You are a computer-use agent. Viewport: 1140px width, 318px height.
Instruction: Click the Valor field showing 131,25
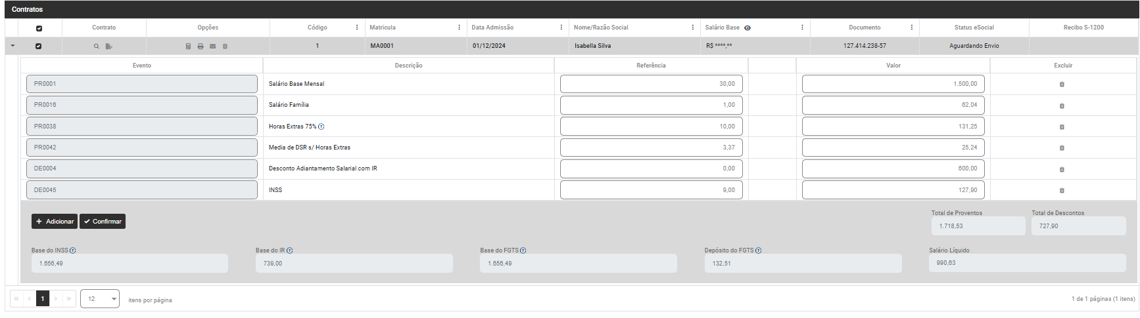pos(893,127)
